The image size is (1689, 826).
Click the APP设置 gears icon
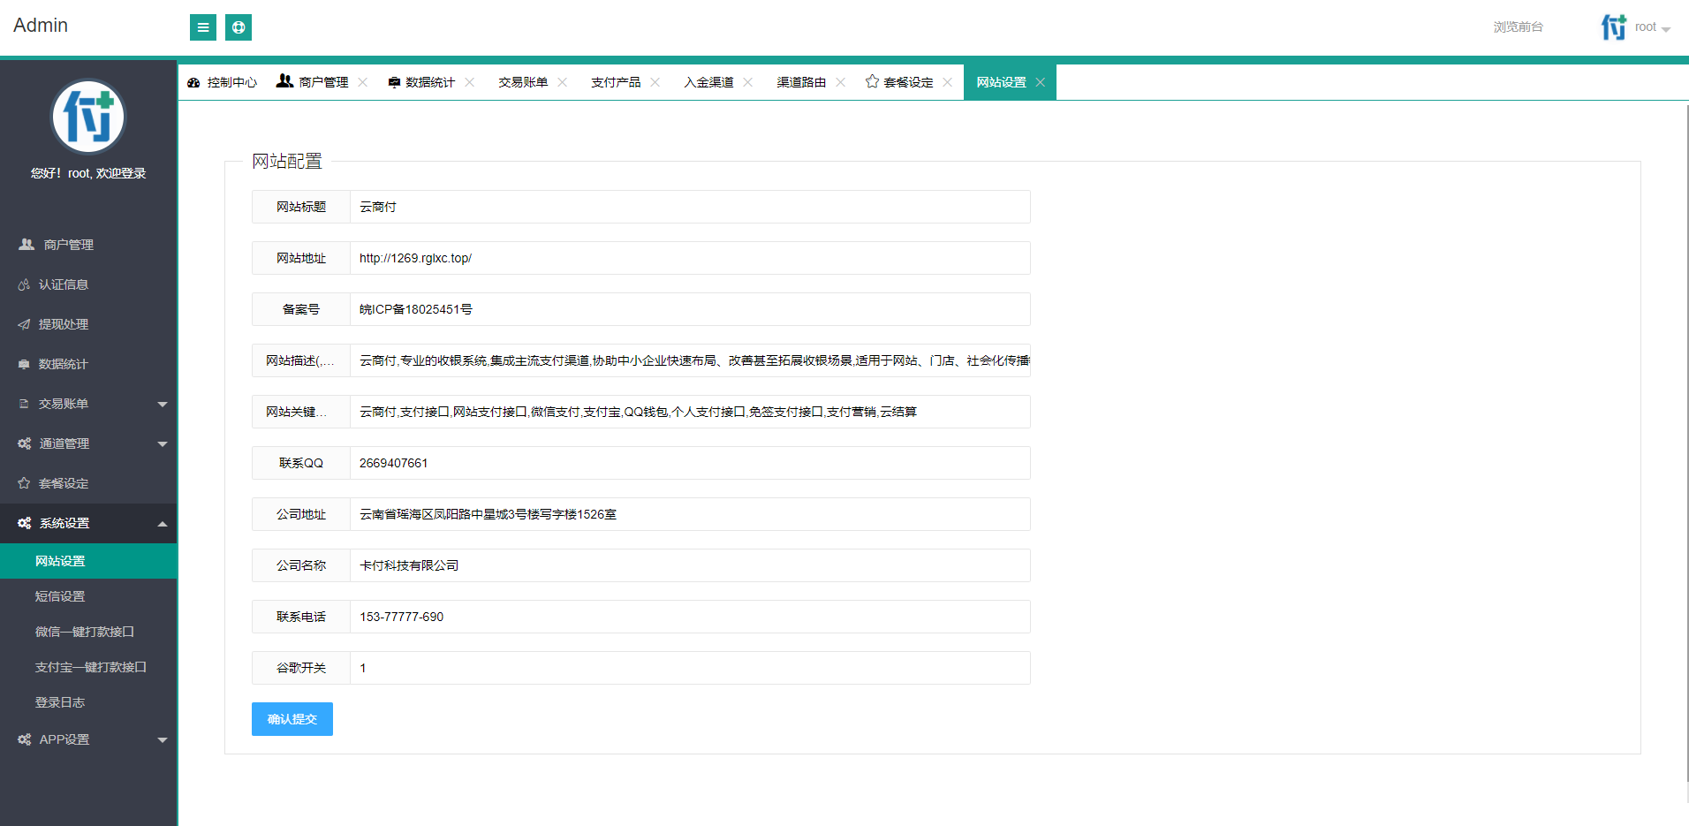25,739
